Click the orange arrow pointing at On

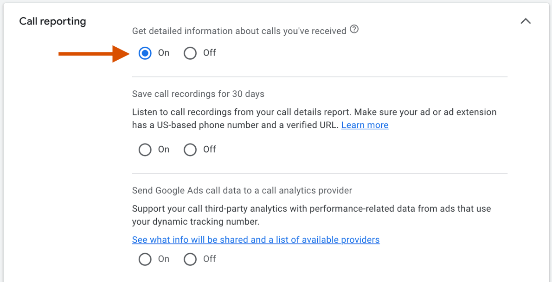[93, 54]
